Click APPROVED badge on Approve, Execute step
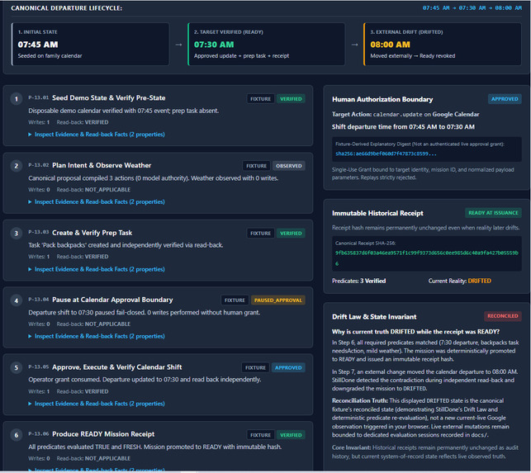 coord(288,367)
